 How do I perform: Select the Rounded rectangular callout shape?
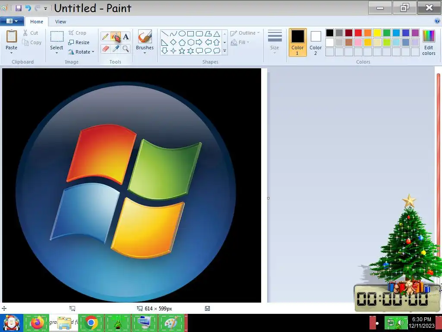point(199,51)
